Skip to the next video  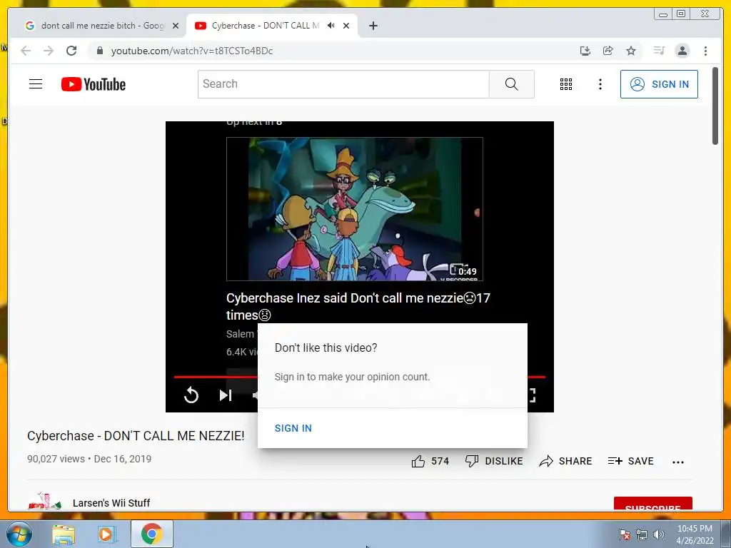click(226, 395)
